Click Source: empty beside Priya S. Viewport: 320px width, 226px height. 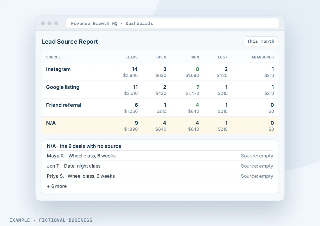click(x=257, y=176)
